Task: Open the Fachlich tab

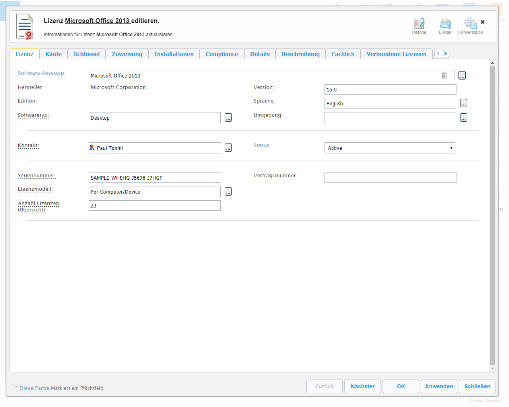Action: pyautogui.click(x=343, y=54)
